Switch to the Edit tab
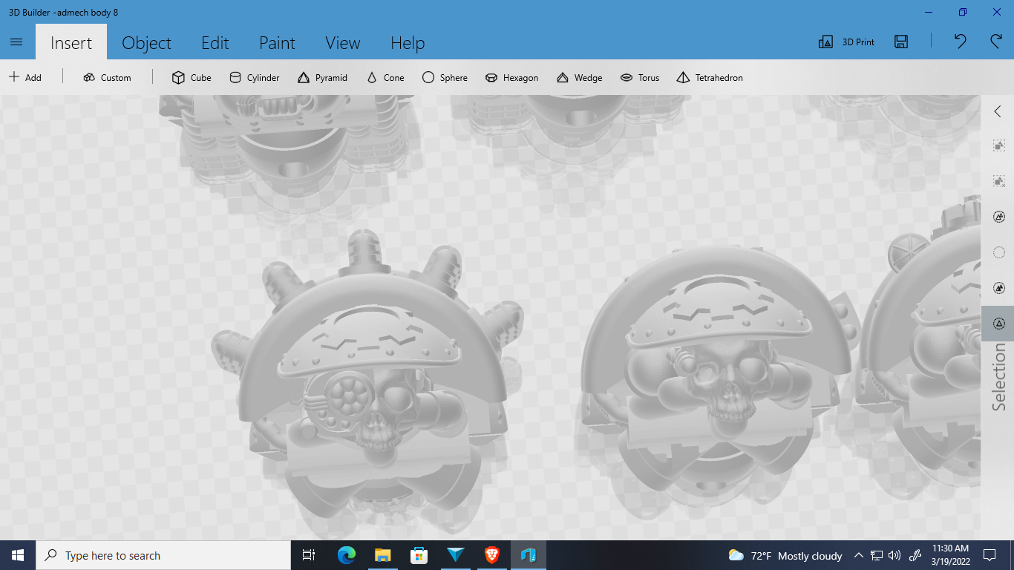The image size is (1014, 570). coord(215,43)
